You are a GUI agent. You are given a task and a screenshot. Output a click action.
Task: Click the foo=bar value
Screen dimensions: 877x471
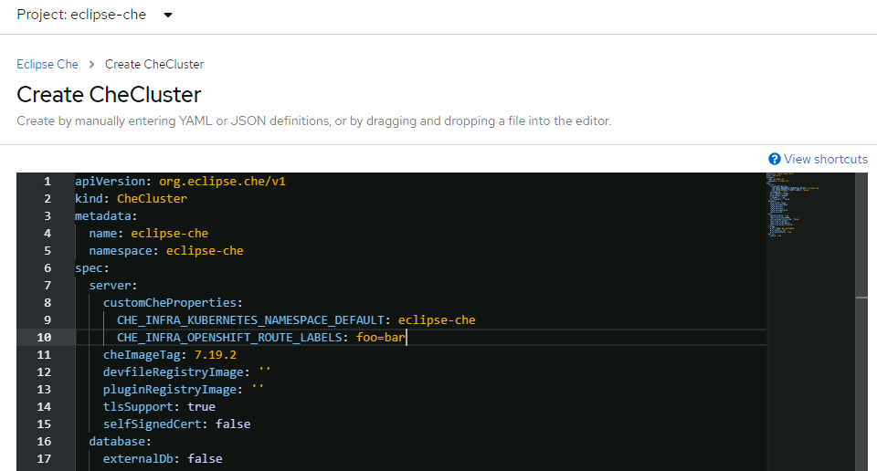(380, 337)
